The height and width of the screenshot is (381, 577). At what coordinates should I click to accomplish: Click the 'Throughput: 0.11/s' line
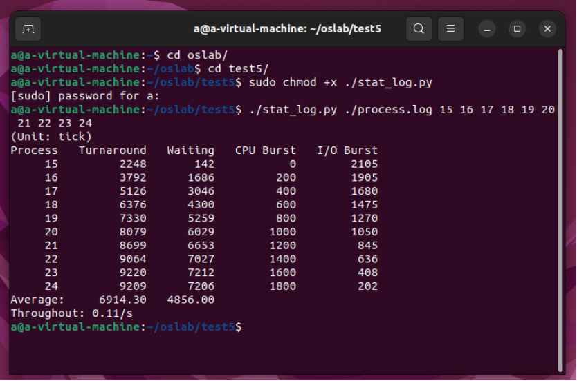coord(71,313)
